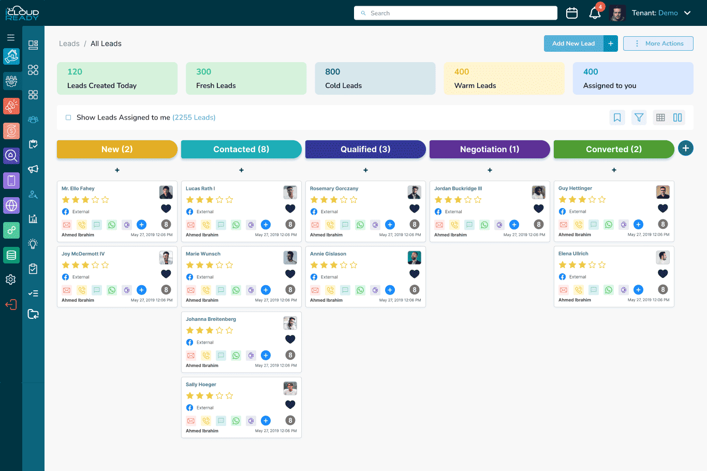Send email to Elena Ullrich
Screen dimensions: 707x471
pos(564,290)
